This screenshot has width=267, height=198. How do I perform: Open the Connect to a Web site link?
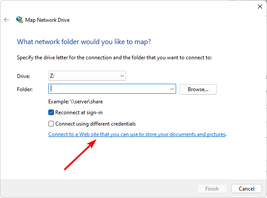point(137,134)
